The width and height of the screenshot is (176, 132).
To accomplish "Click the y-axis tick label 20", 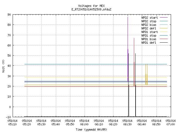I will tap(9, 86).
